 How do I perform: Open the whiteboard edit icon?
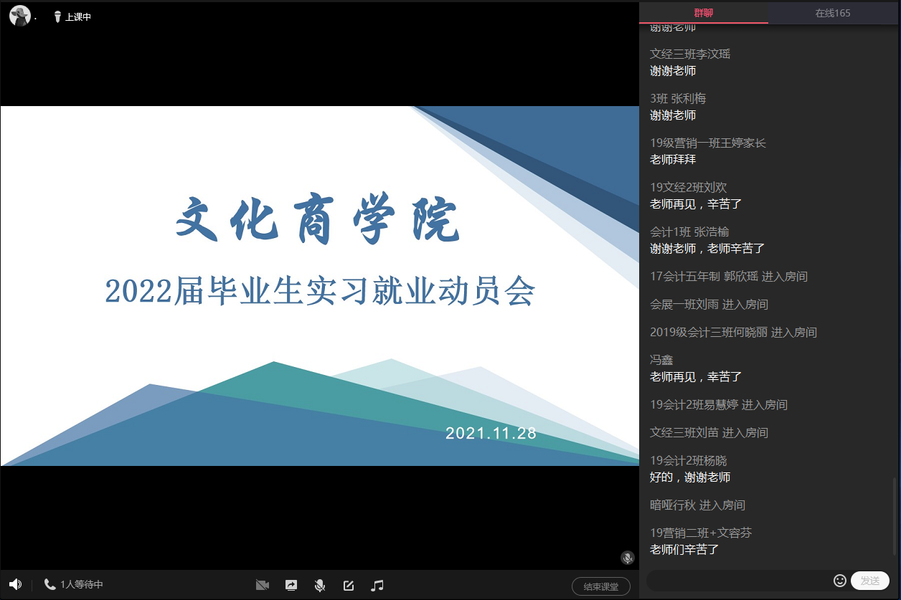click(x=349, y=585)
